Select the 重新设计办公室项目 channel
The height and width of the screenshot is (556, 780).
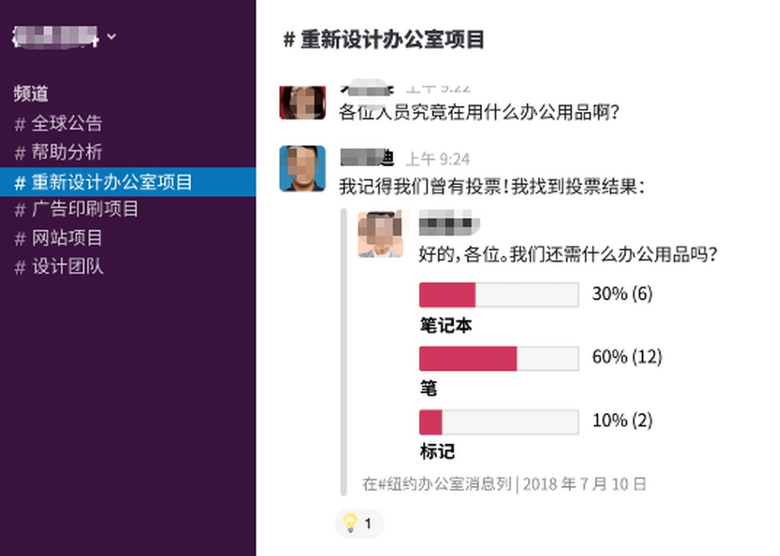[x=112, y=182]
